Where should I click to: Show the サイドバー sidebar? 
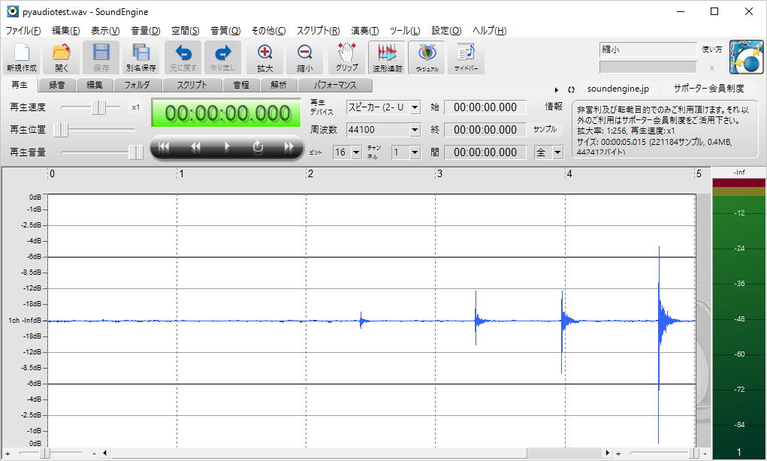click(466, 57)
